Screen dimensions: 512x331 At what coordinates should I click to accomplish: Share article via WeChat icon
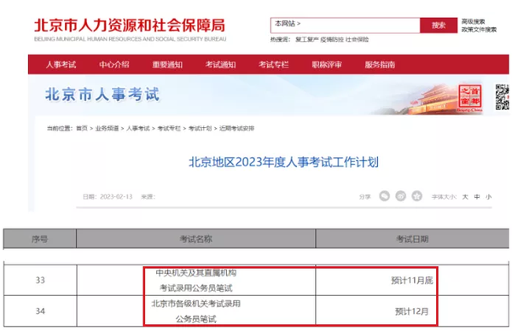pyautogui.click(x=384, y=196)
